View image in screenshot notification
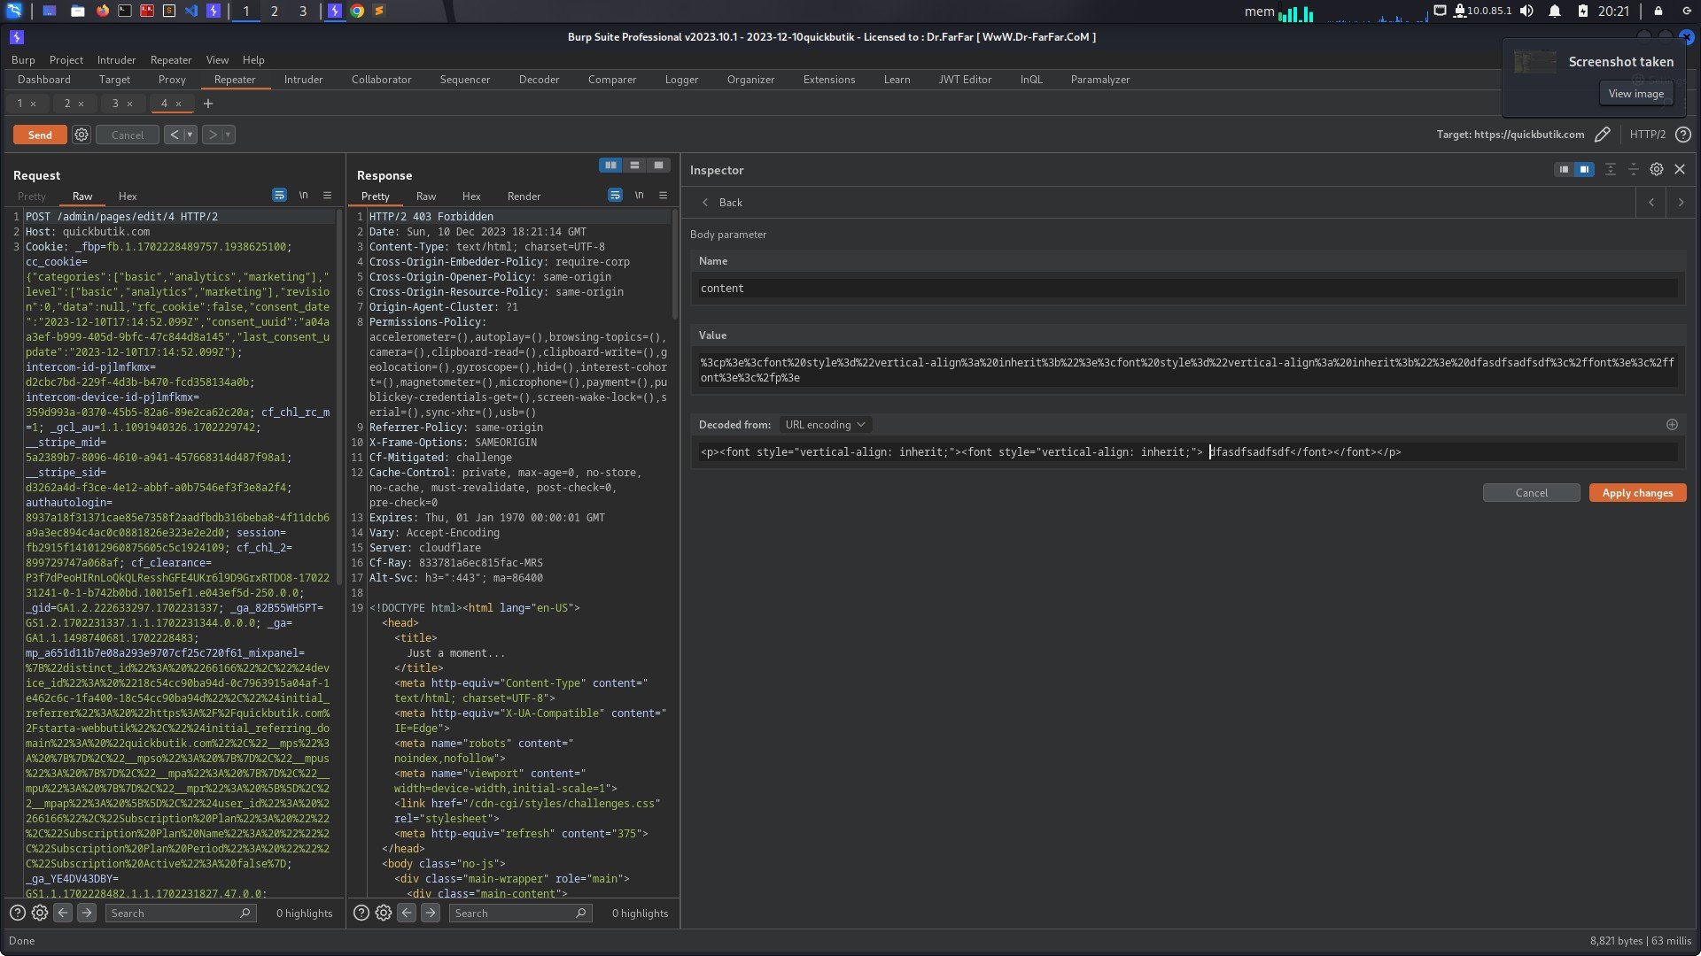The image size is (1701, 956). (1635, 94)
